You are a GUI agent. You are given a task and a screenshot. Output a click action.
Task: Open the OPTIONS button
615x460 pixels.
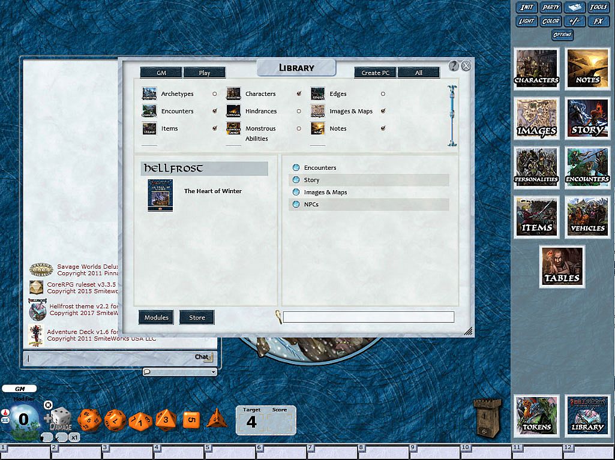coord(562,35)
